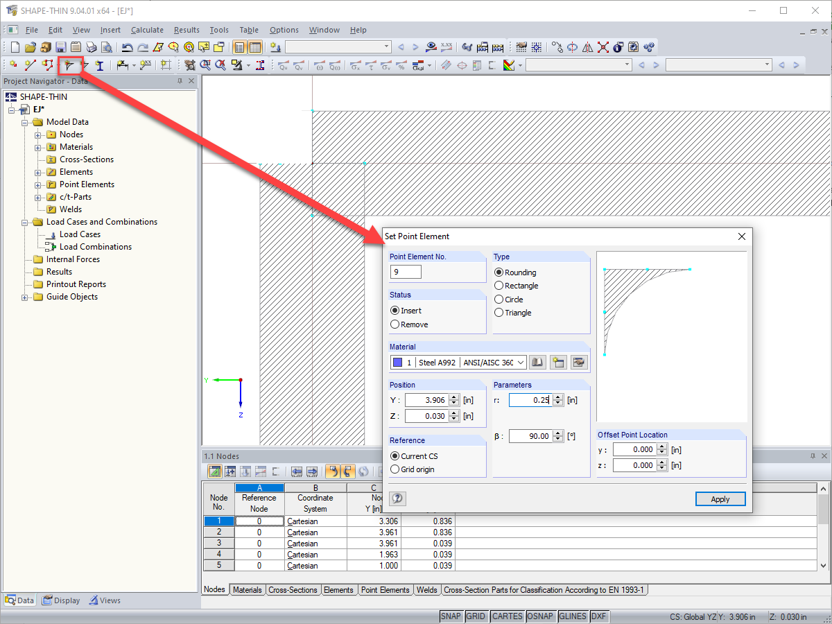Open the Calculate menu
Image resolution: width=832 pixels, height=624 pixels.
[x=147, y=30]
